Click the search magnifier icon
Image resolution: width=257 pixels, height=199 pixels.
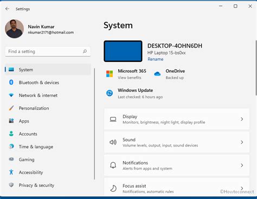pos(85,52)
